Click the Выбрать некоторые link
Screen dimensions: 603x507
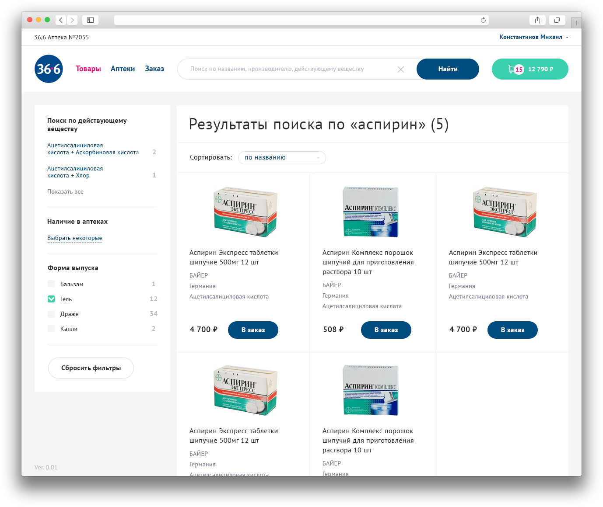point(75,238)
